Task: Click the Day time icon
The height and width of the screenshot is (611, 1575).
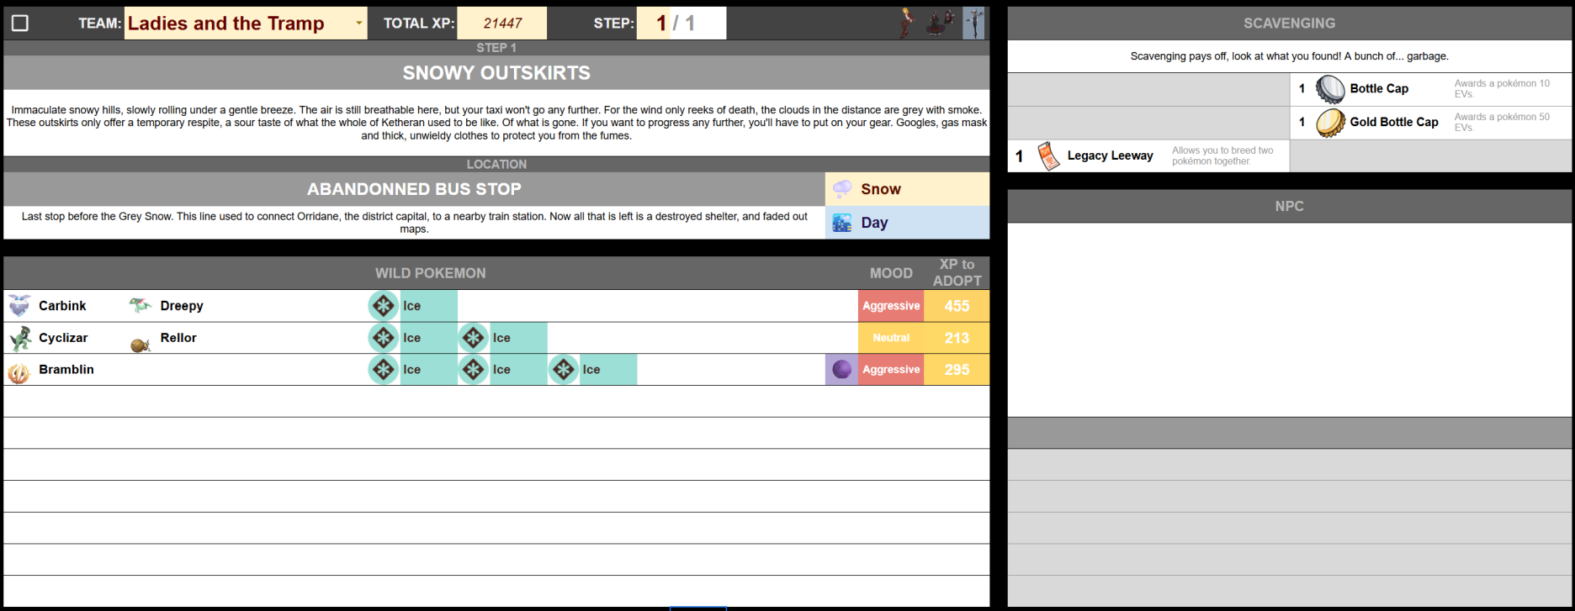Action: [841, 223]
